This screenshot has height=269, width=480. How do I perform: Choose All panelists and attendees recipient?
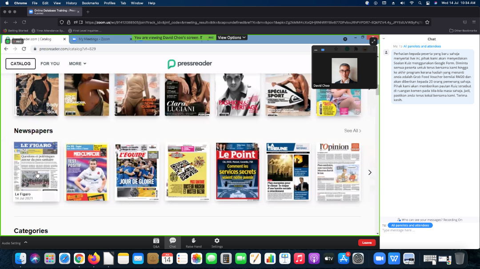click(410, 225)
